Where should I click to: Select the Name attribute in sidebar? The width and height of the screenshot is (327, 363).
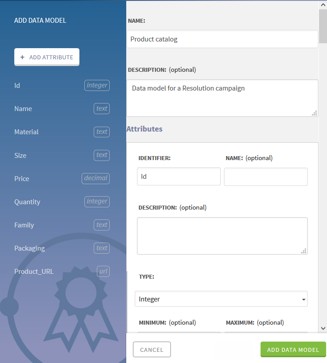point(62,108)
